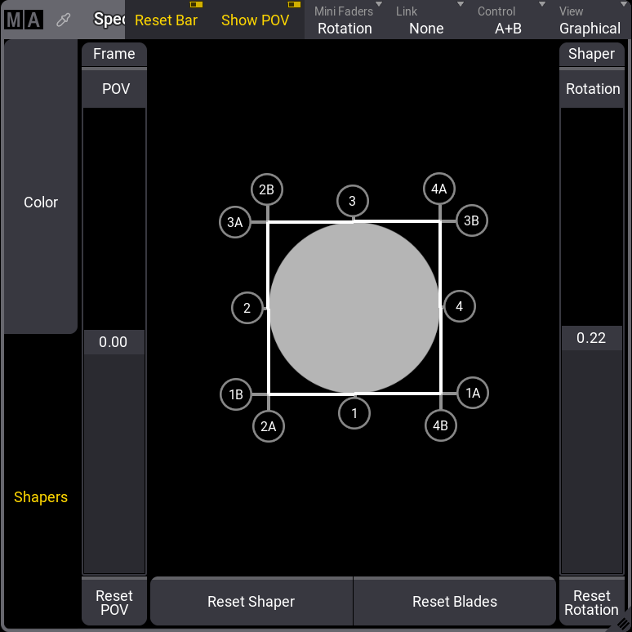Select blade handle 4A
This screenshot has width=632, height=632.
[x=439, y=189]
